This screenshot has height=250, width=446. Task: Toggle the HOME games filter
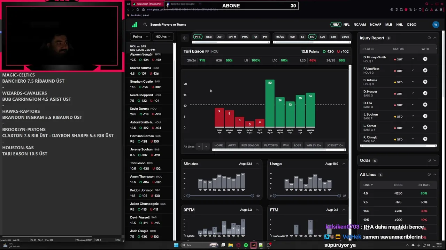click(218, 145)
